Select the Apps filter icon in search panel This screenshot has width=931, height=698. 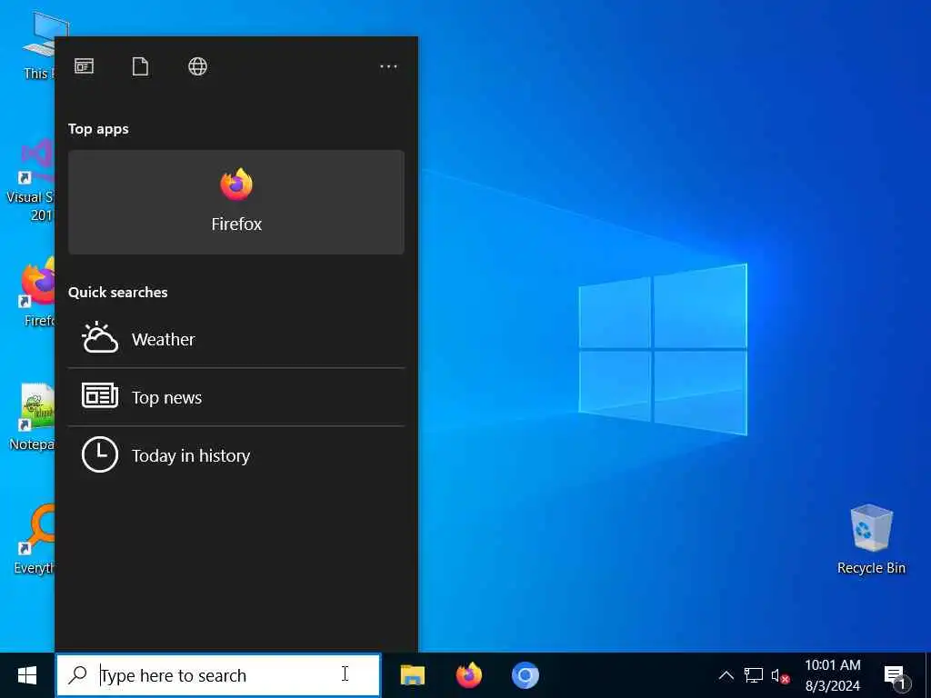pyautogui.click(x=84, y=66)
